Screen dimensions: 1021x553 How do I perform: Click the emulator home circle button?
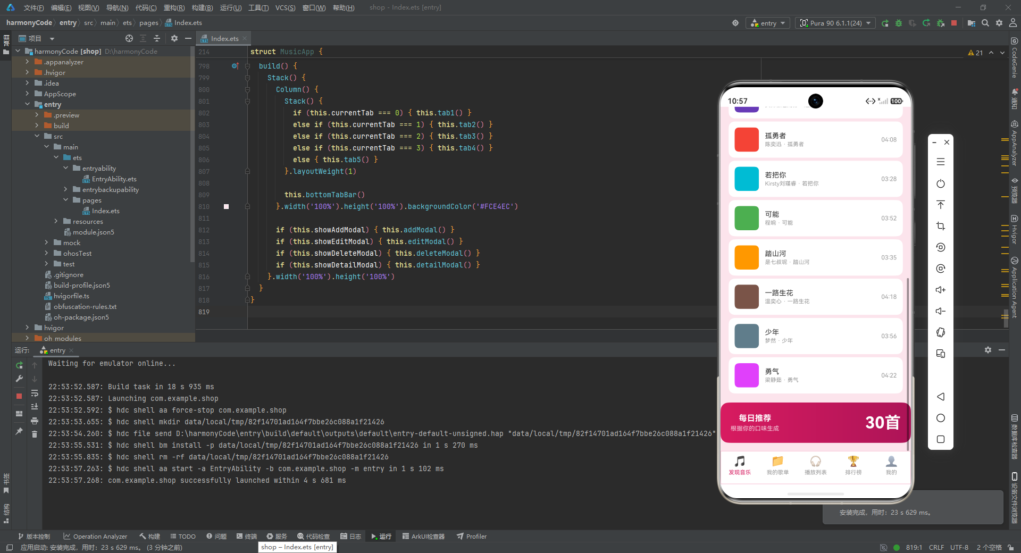(x=941, y=418)
